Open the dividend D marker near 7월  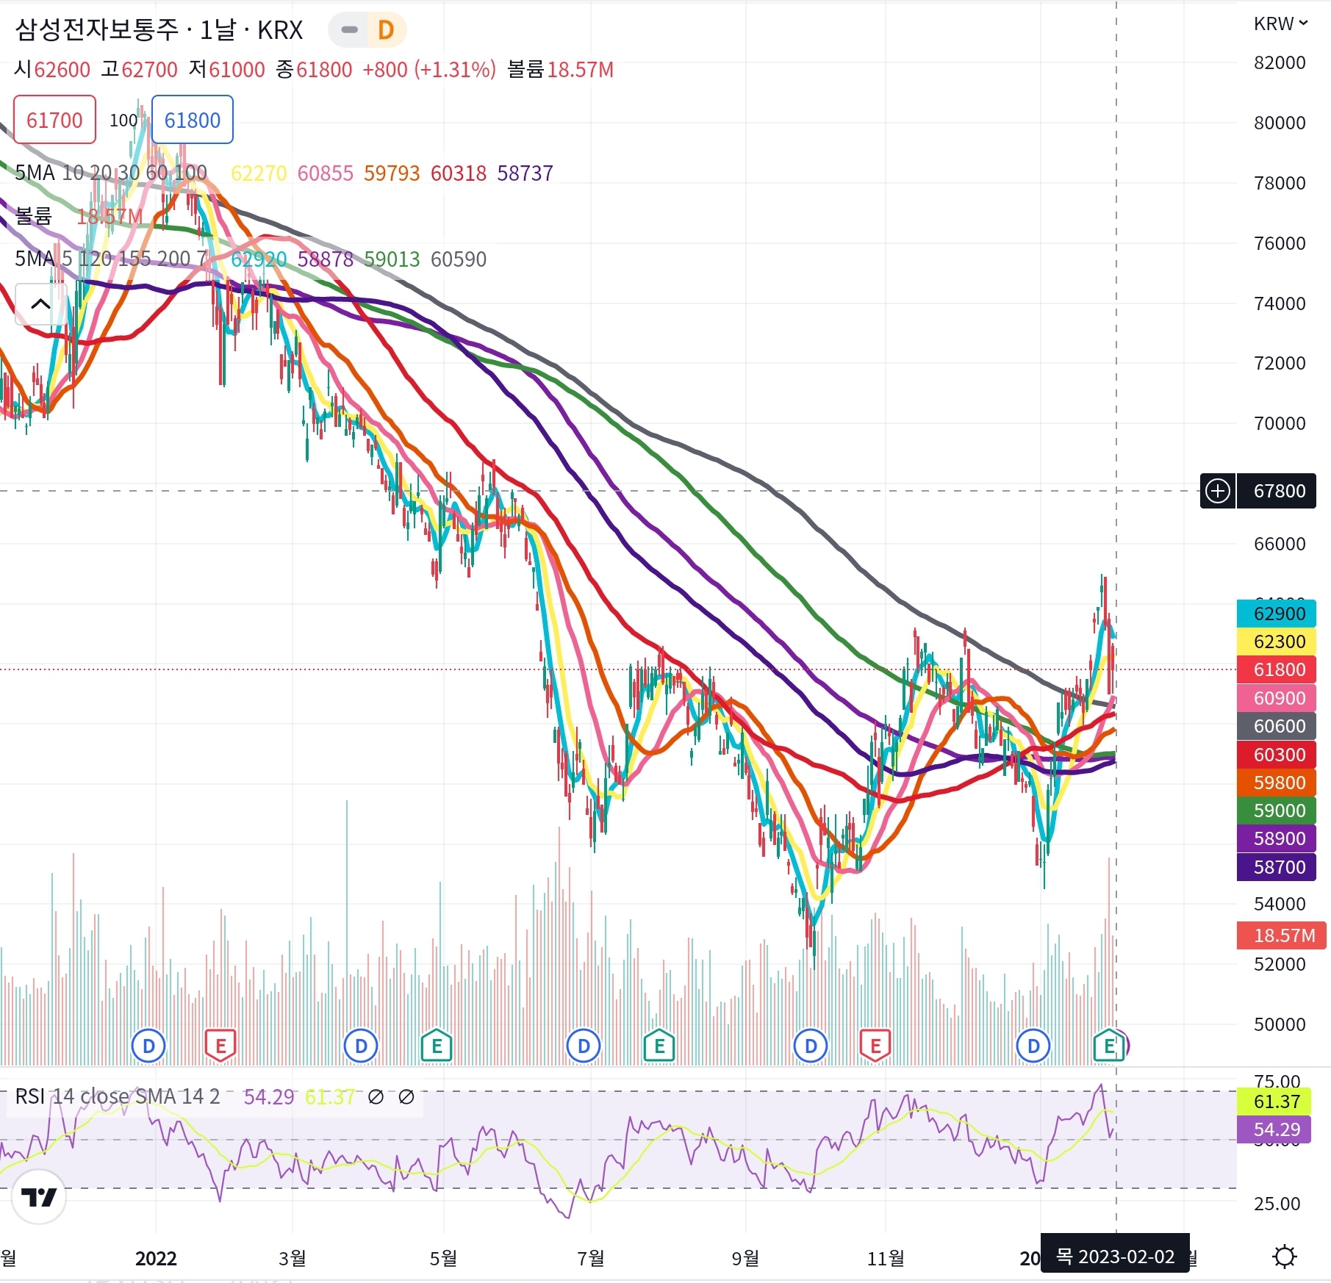[584, 1046]
